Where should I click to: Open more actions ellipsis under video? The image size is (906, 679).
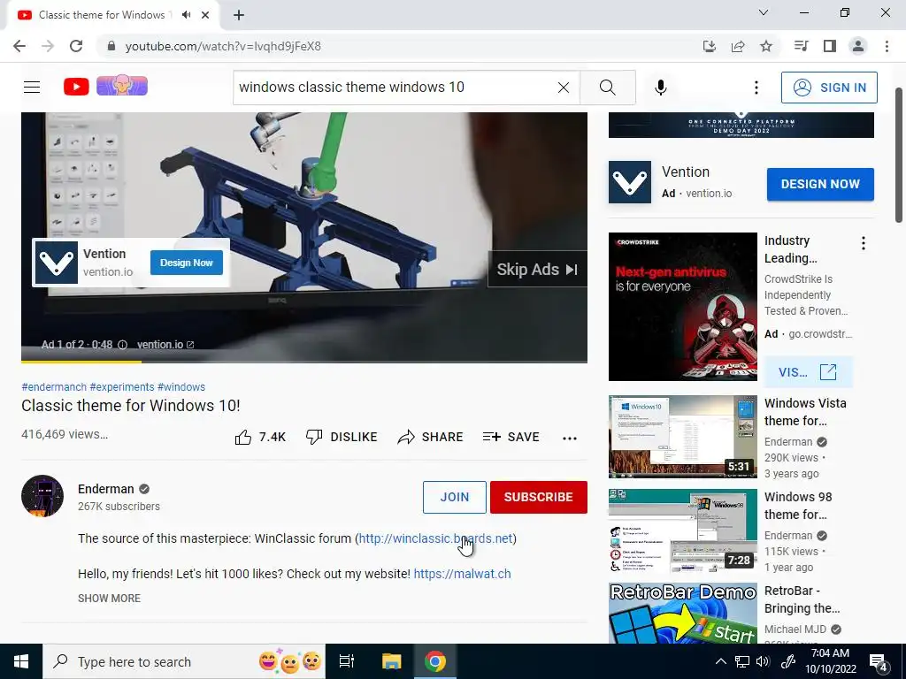570,439
